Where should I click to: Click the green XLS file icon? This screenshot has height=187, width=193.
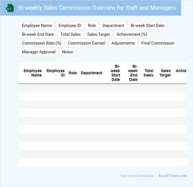(x=10, y=8)
